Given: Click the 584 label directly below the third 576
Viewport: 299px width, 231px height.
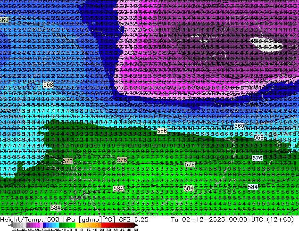Looking at the screenshot, I should coord(188,188).
